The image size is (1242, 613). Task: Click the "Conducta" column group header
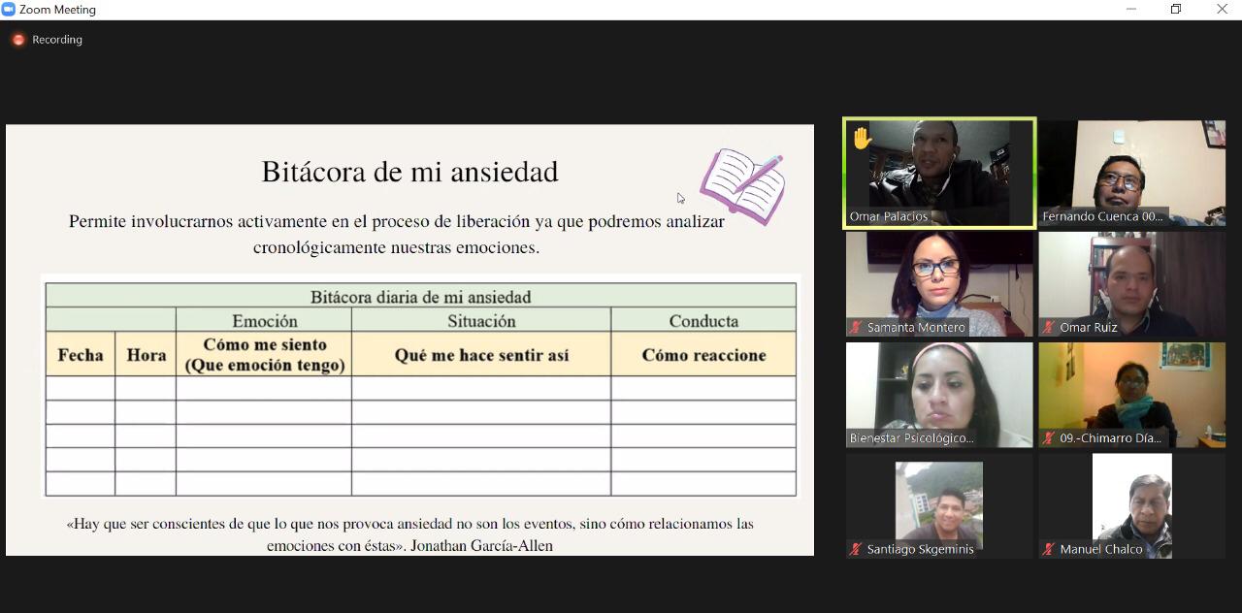coord(703,321)
